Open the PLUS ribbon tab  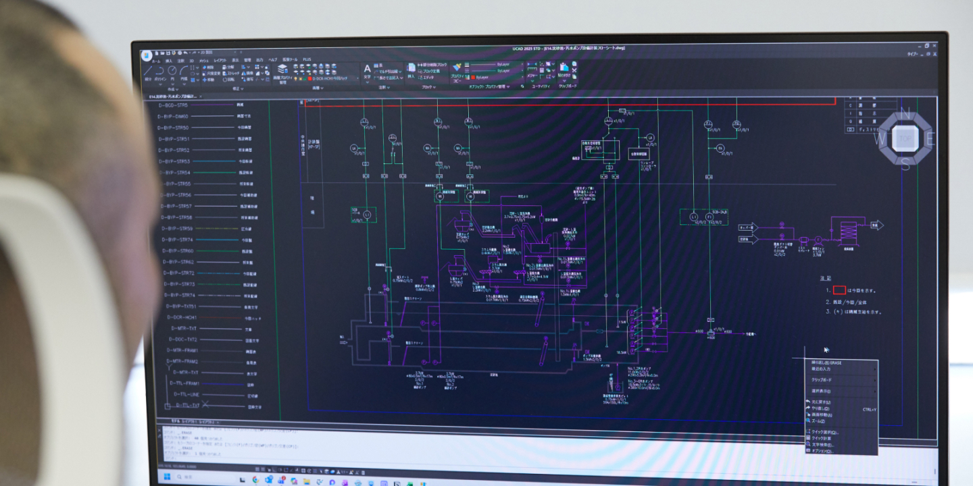point(307,59)
